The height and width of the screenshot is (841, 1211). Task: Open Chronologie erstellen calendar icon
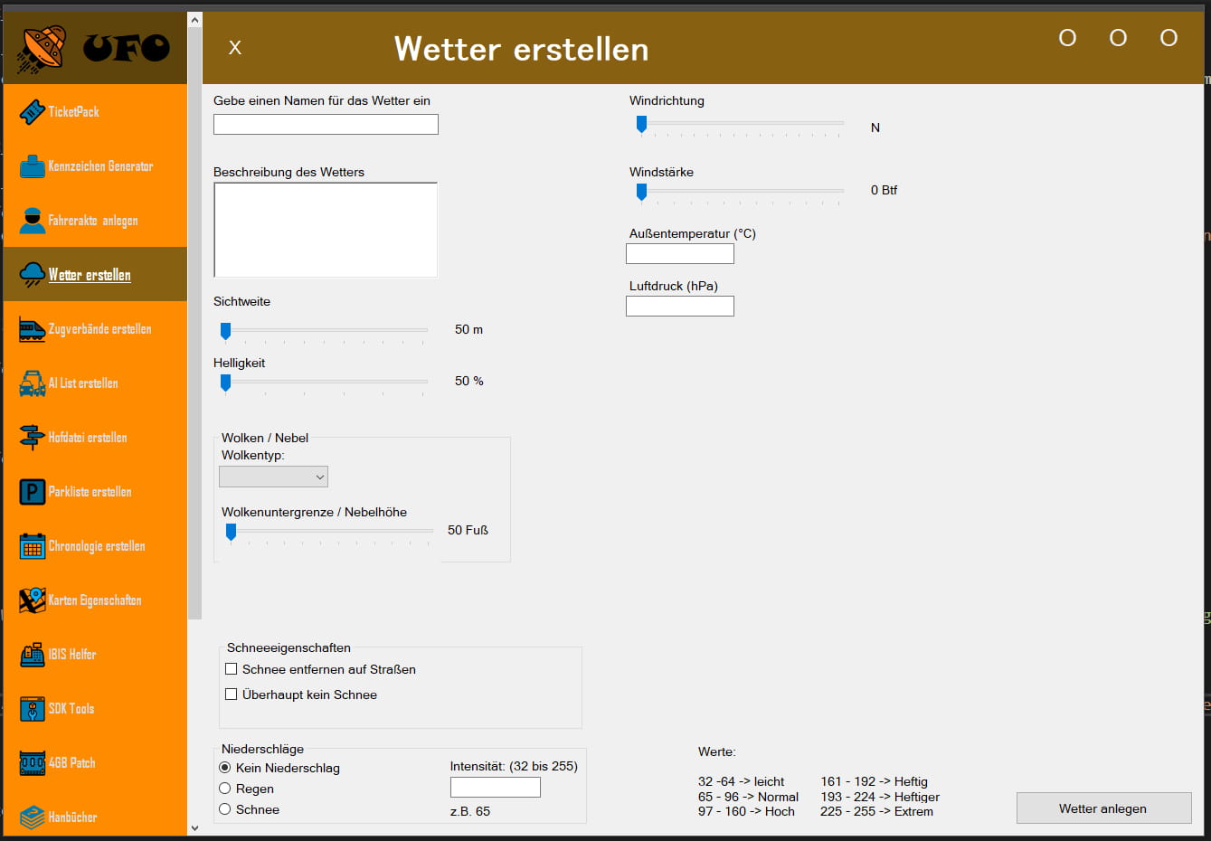(x=32, y=546)
